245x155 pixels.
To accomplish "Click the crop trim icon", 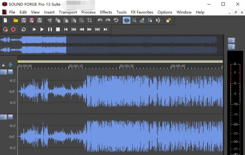I will tap(89, 20).
